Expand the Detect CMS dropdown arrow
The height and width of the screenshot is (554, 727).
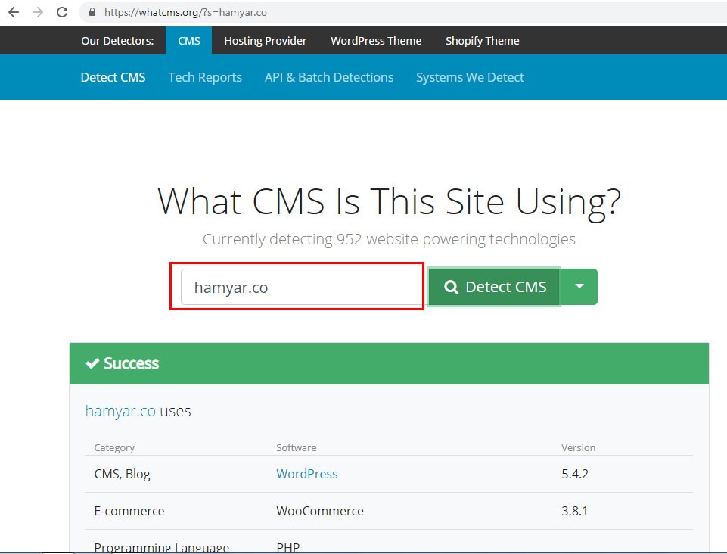[579, 287]
